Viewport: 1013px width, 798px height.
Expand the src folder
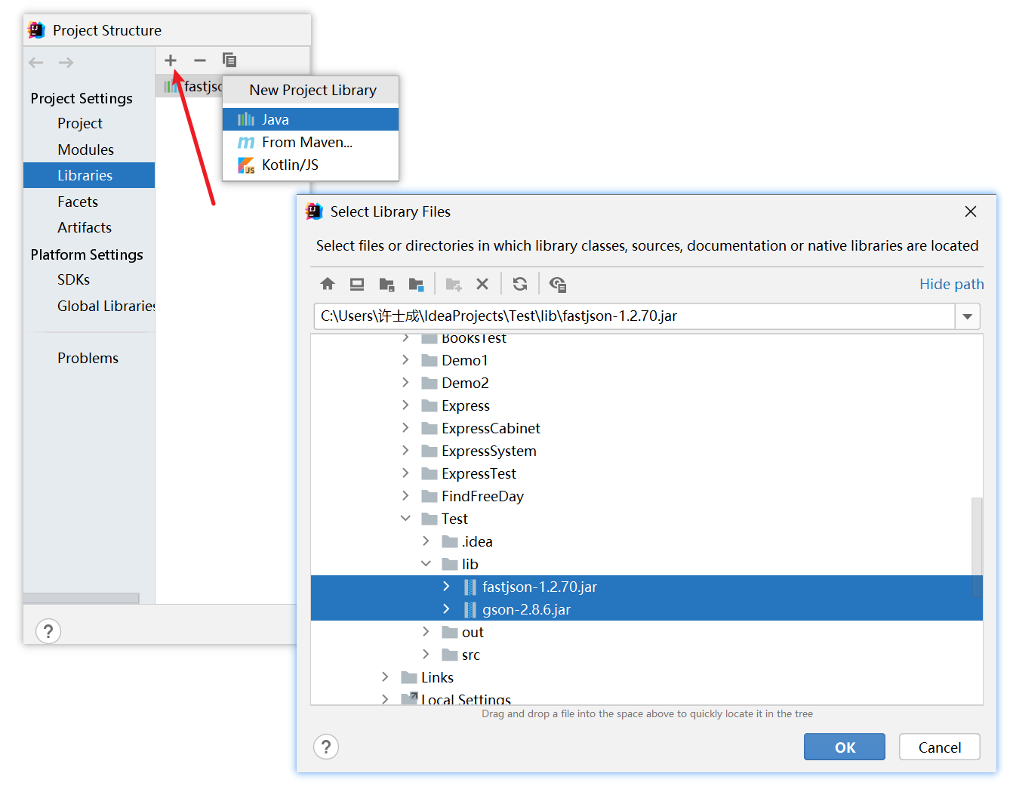click(x=426, y=655)
